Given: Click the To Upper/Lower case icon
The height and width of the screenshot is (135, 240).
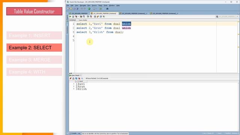Looking at the screenshot, I should pos(103,16).
